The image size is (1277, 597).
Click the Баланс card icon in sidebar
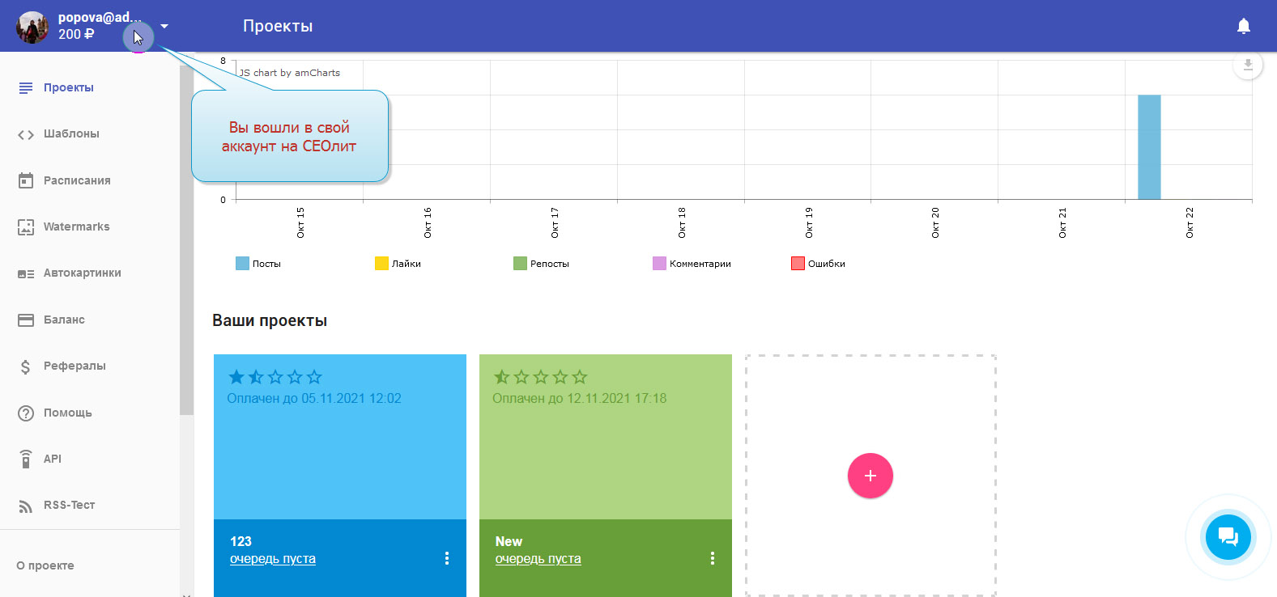click(x=26, y=320)
